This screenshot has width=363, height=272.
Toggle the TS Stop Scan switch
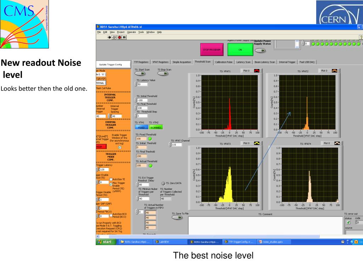[163, 74]
